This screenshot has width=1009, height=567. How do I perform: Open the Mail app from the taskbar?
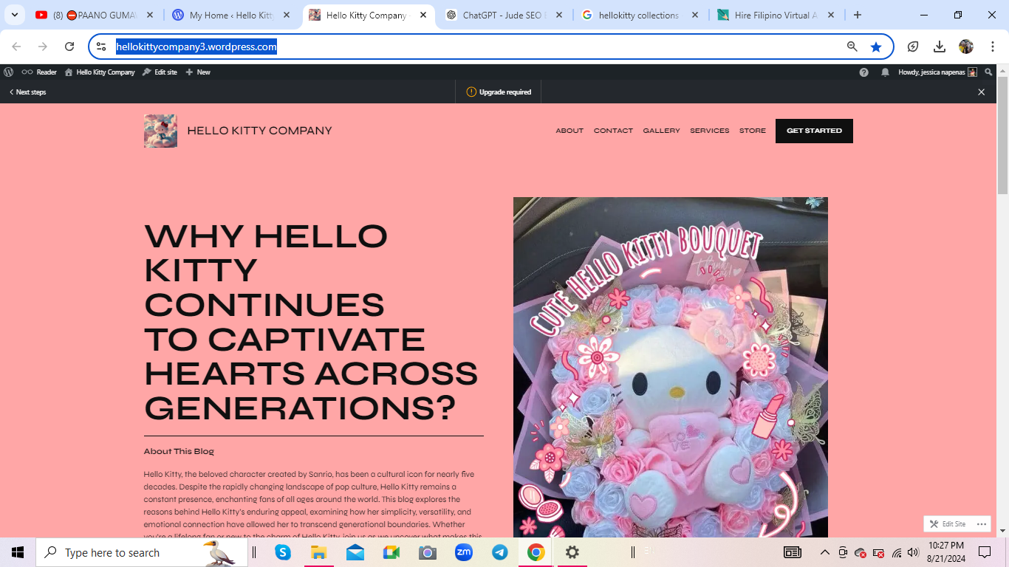coord(355,552)
